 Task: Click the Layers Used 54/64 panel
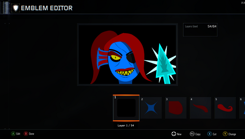[x=200, y=30]
